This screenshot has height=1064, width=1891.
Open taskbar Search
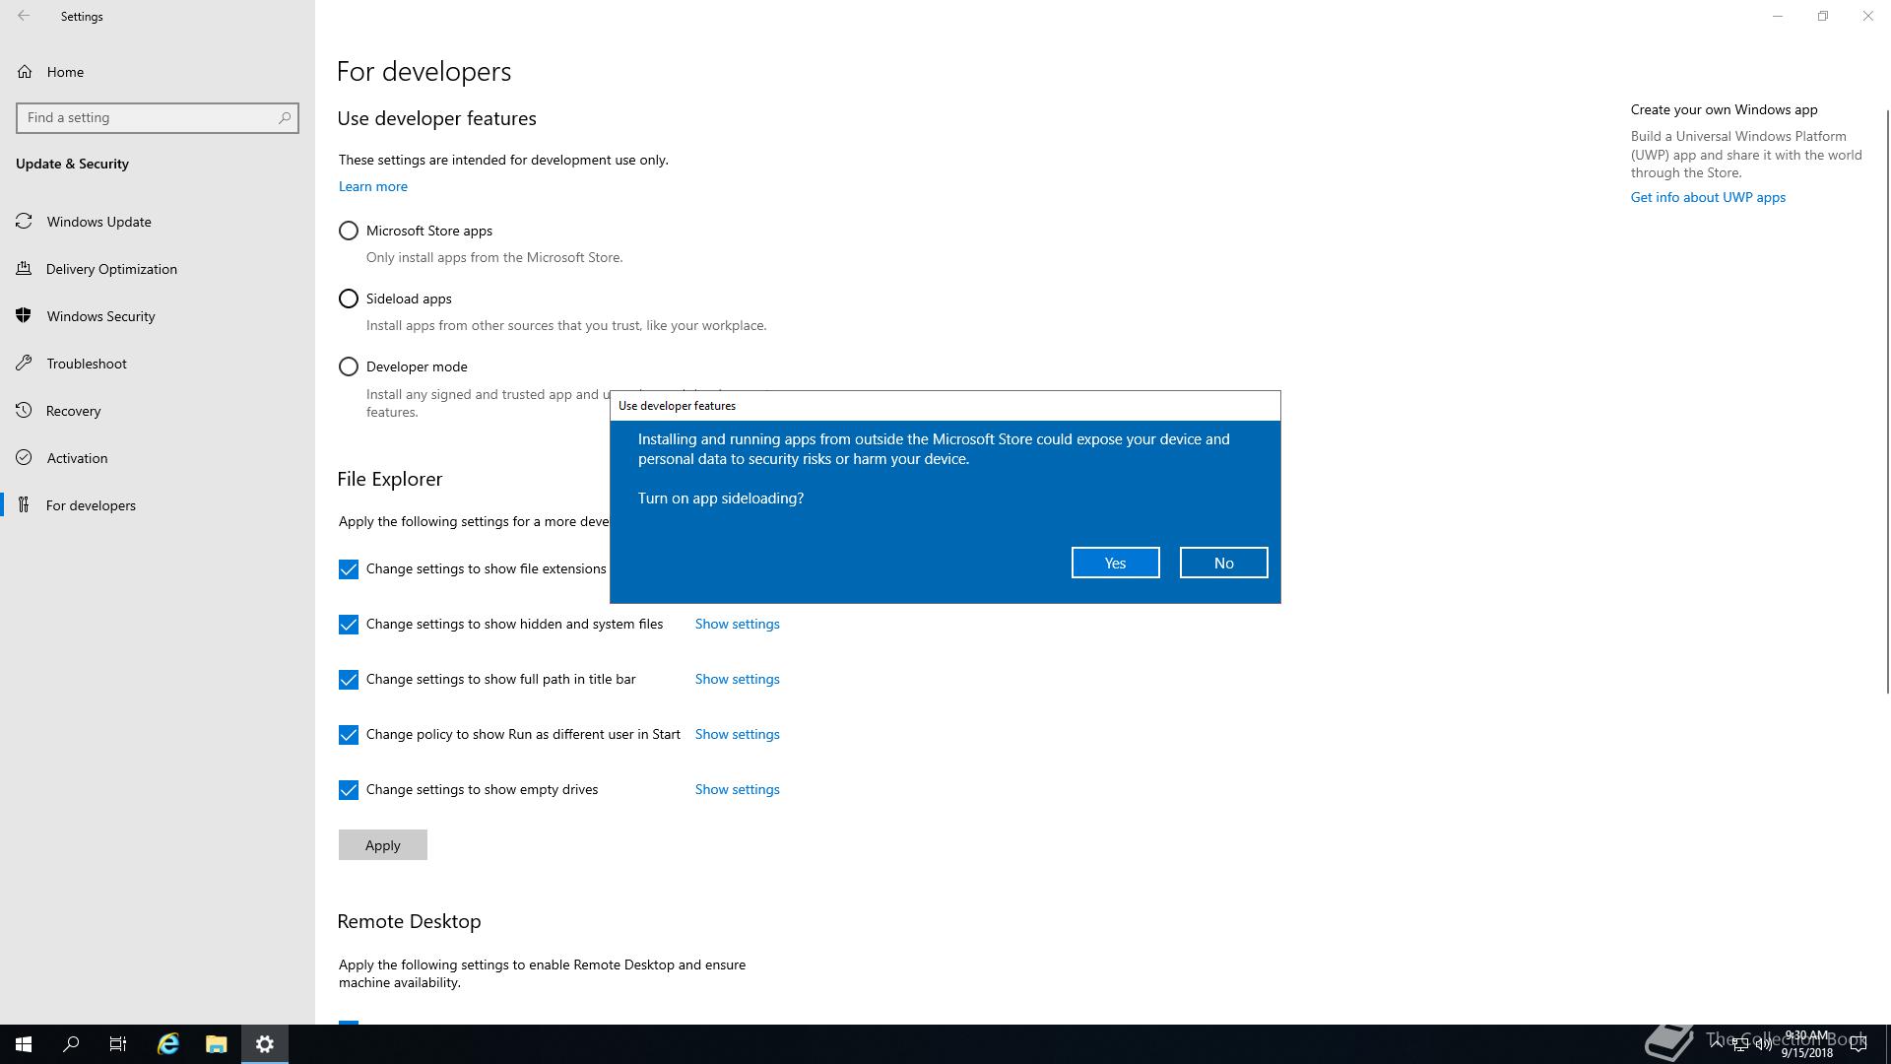71,1044
